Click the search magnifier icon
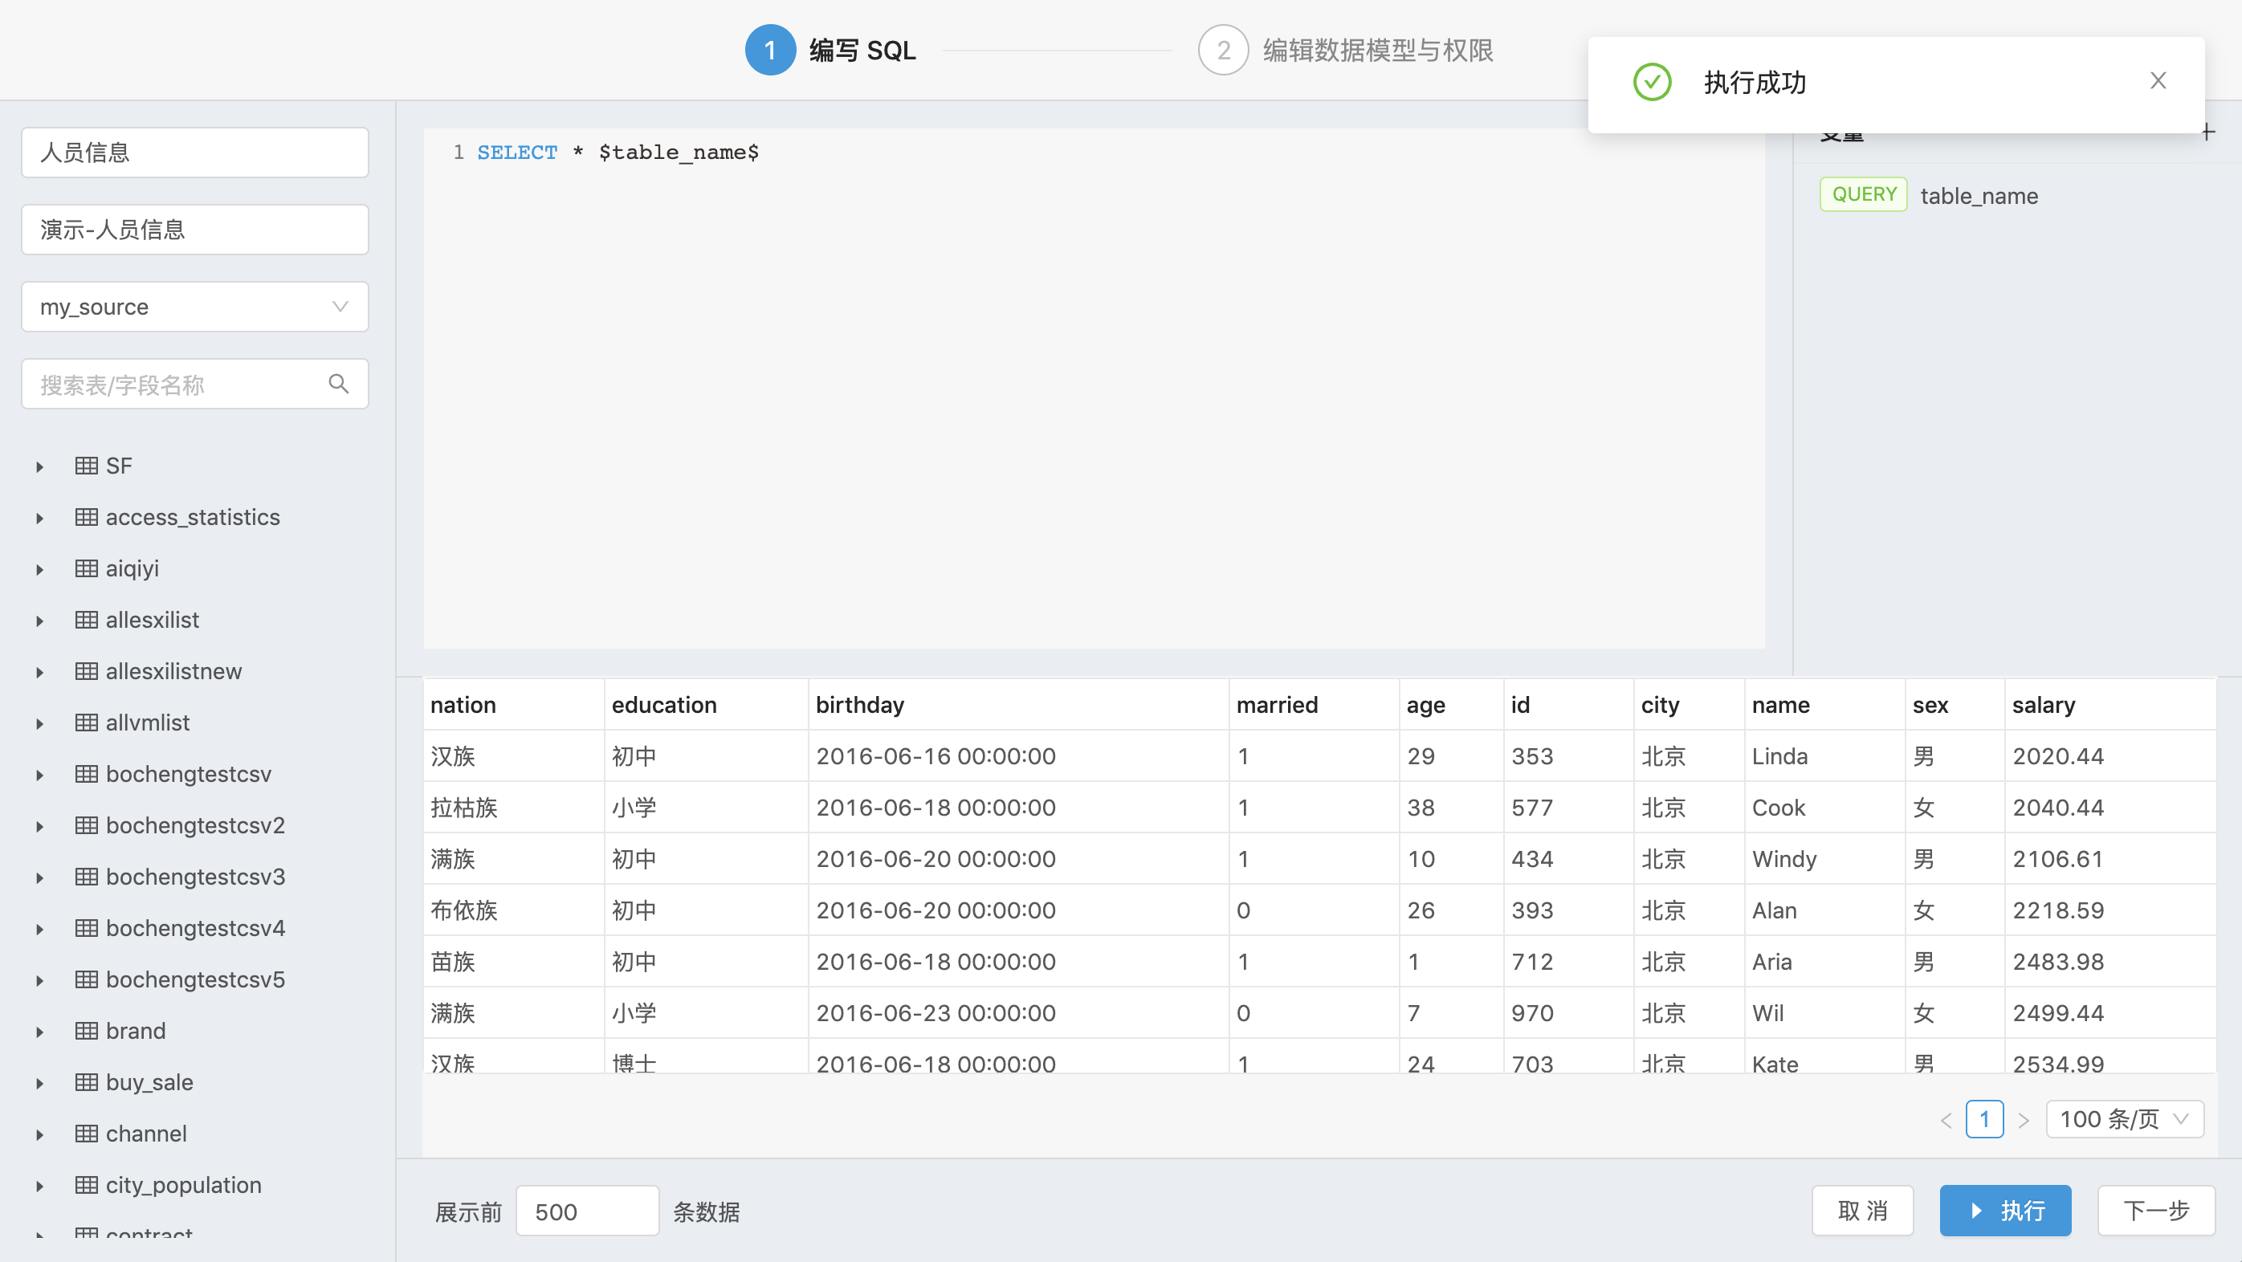This screenshot has height=1262, width=2242. [x=339, y=384]
